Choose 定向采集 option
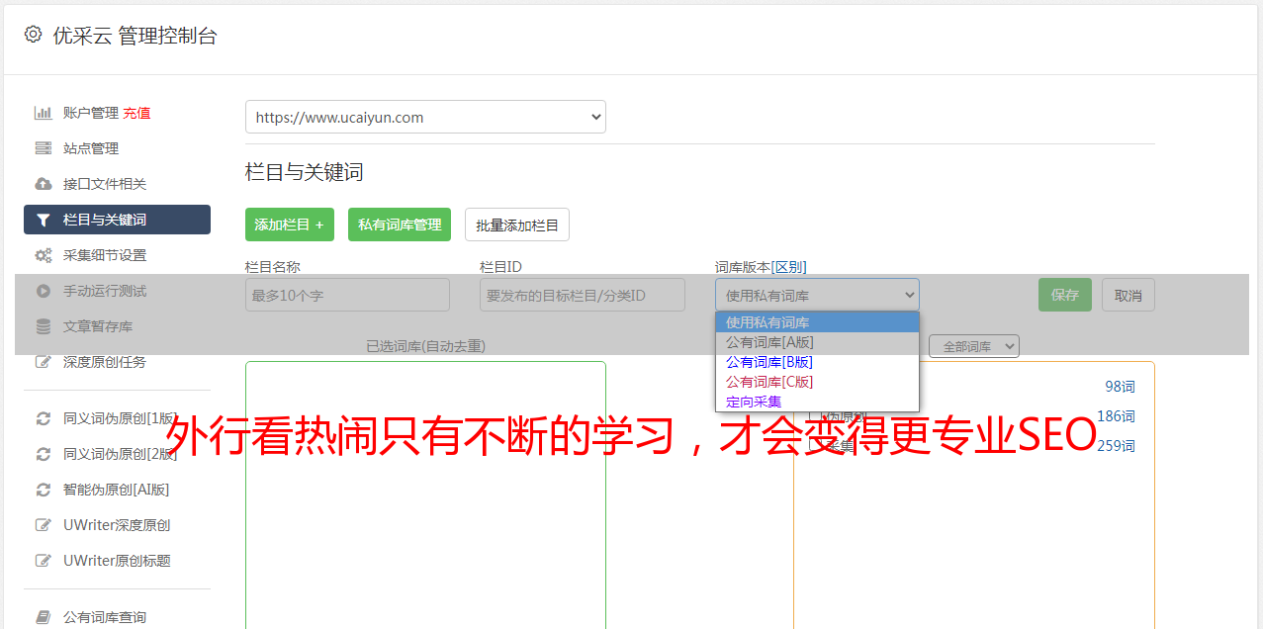The width and height of the screenshot is (1263, 629). coord(817,402)
